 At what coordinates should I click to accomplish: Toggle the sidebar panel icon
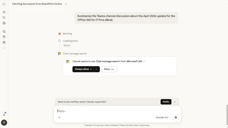point(4,4)
